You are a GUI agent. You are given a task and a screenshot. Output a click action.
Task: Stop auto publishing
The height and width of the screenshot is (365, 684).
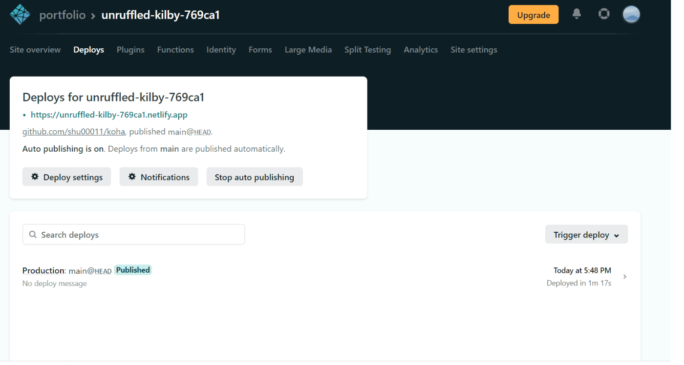coord(255,177)
